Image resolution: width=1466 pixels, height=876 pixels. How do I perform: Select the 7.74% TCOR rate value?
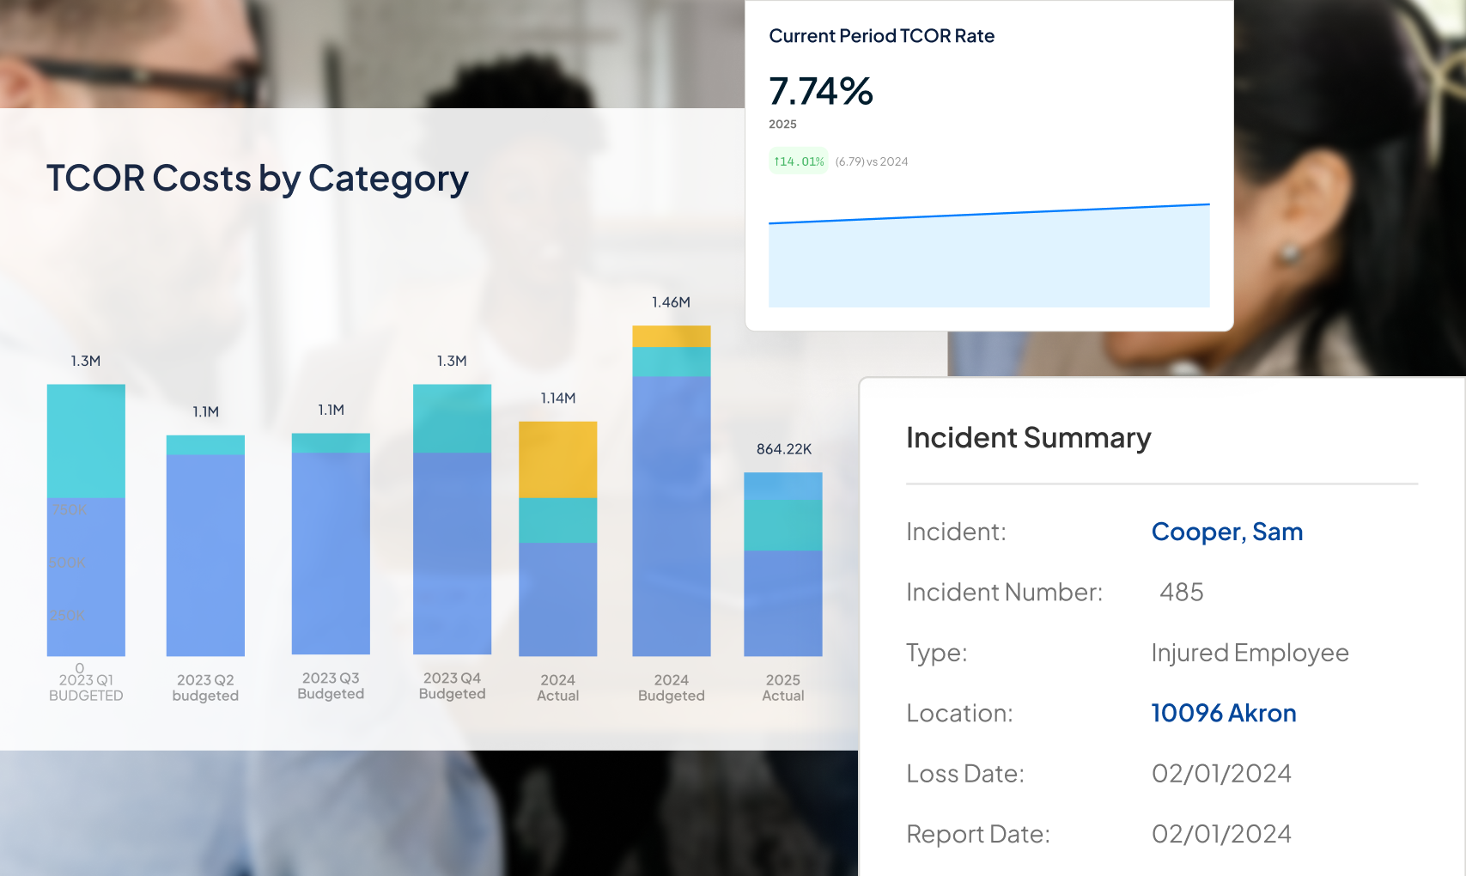pyautogui.click(x=820, y=91)
